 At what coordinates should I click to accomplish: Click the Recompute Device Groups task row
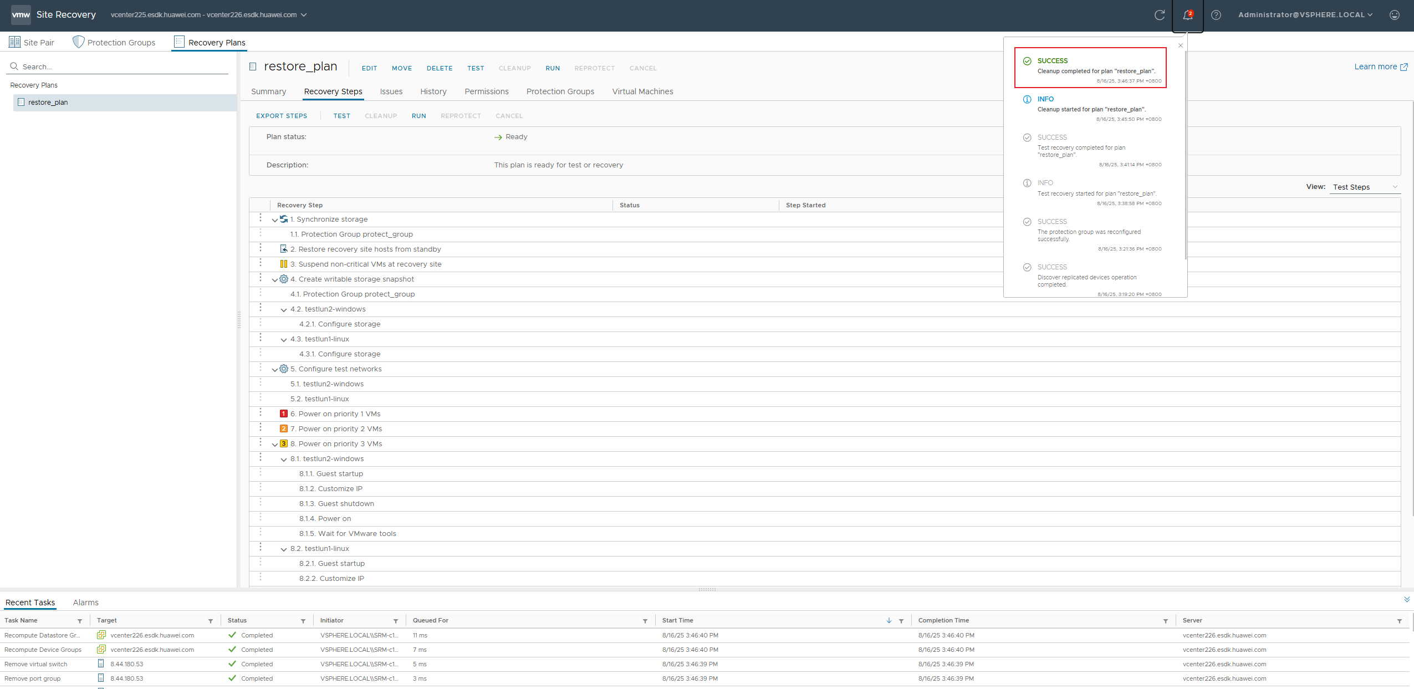(704, 650)
